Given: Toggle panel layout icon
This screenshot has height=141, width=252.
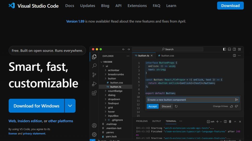Looking at the screenshot, I should coord(229,49).
